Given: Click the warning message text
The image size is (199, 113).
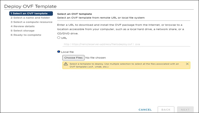Looking at the screenshot, I should click(124, 65).
